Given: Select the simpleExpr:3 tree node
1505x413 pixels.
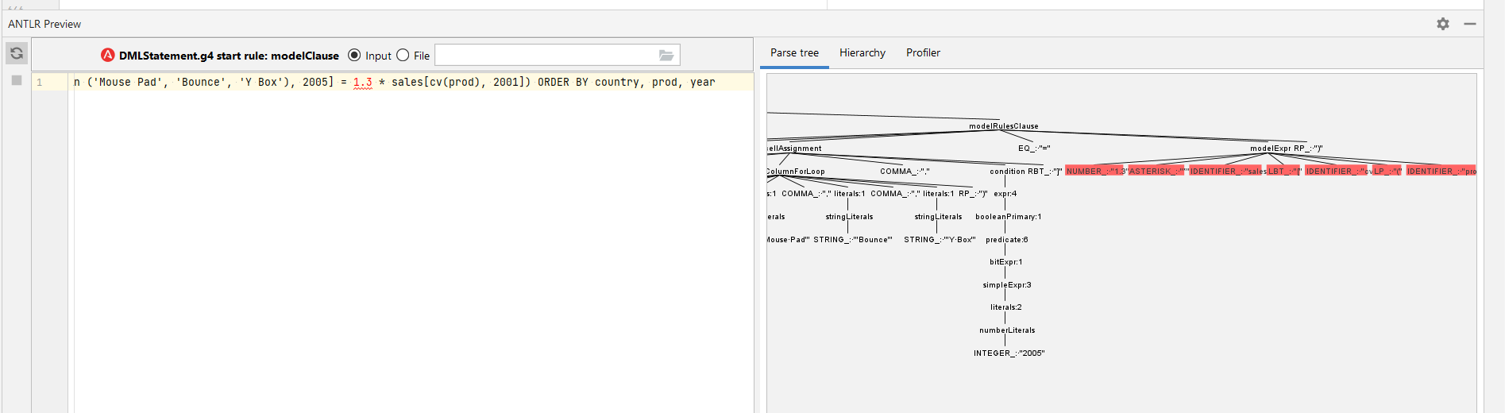Looking at the screenshot, I should pos(1007,285).
